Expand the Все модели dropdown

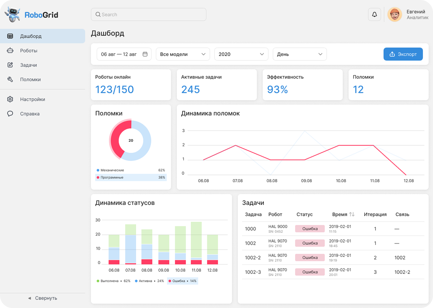[183, 54]
